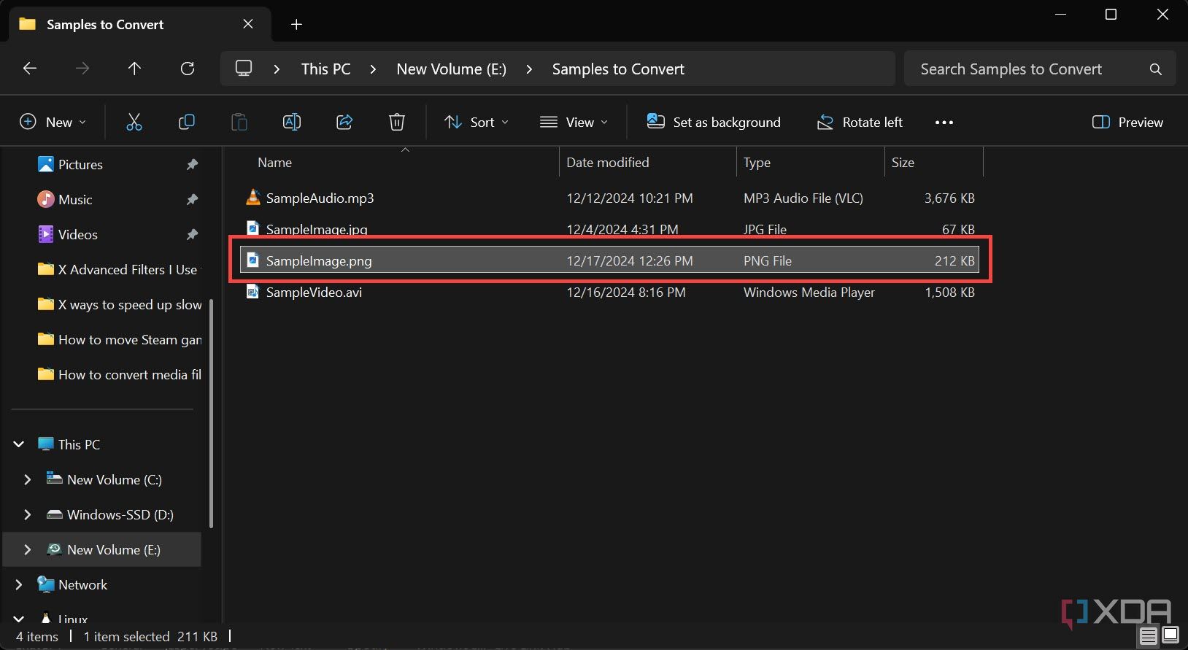Screen dimensions: 1188x650
Task: Select SampleImage.jpg file name
Action: (317, 229)
